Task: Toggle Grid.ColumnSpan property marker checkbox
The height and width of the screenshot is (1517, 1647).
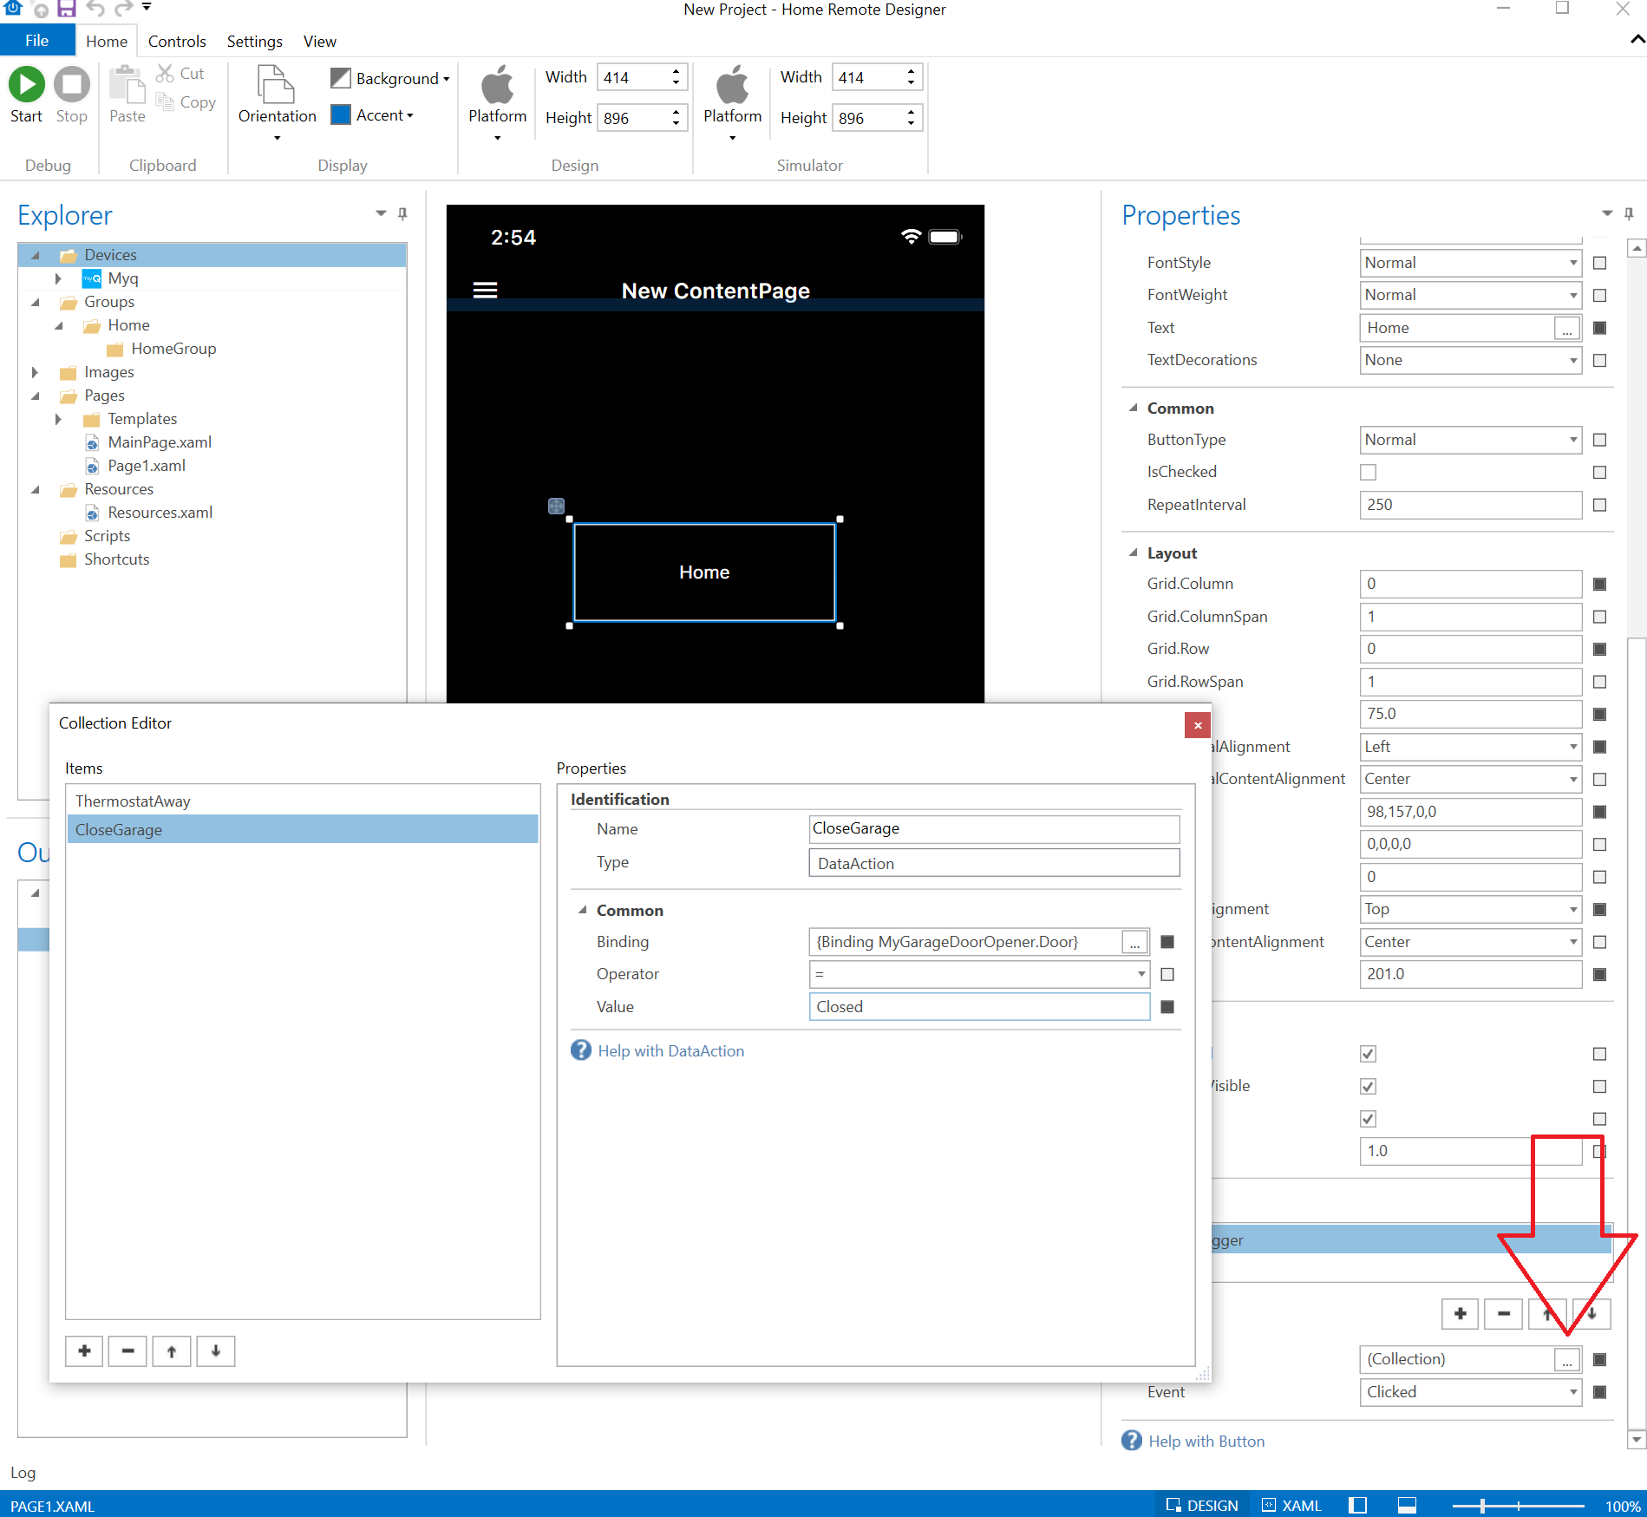Action: [x=1600, y=617]
